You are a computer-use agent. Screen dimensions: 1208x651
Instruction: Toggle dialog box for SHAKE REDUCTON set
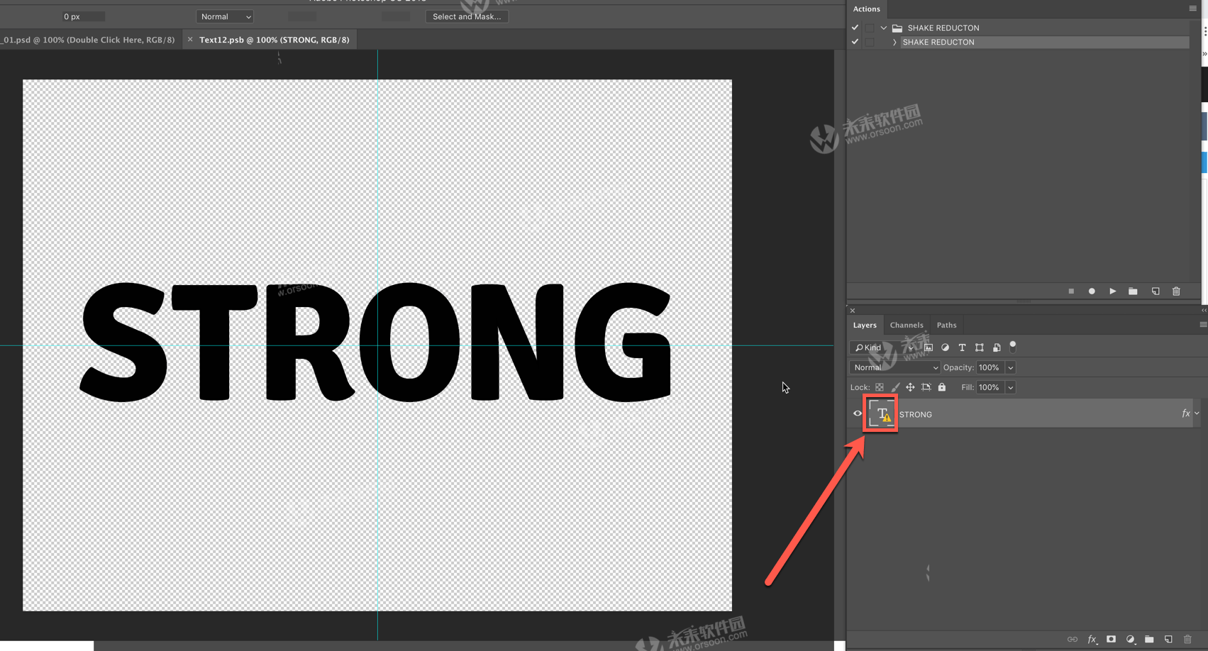tap(869, 28)
